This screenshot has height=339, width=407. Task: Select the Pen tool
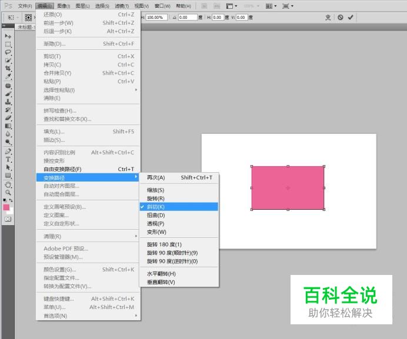[x=8, y=151]
